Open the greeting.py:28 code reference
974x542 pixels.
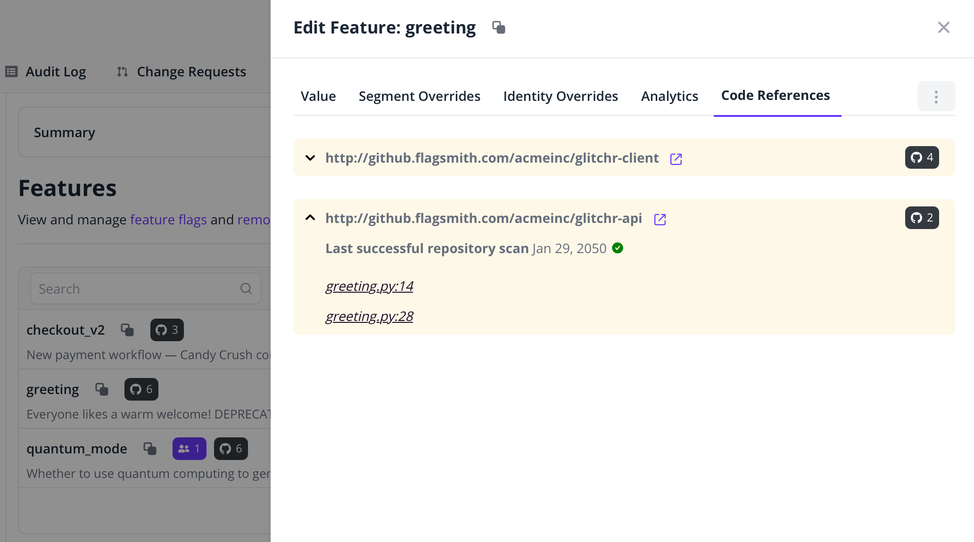tap(369, 316)
